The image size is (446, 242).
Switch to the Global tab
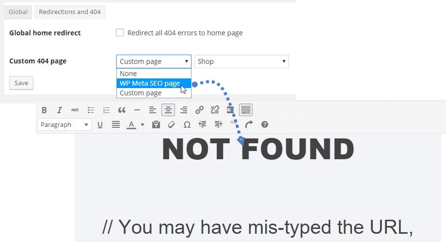[18, 12]
